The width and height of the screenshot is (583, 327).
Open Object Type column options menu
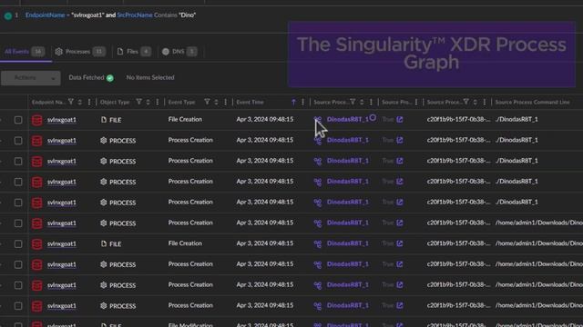tap(157, 102)
